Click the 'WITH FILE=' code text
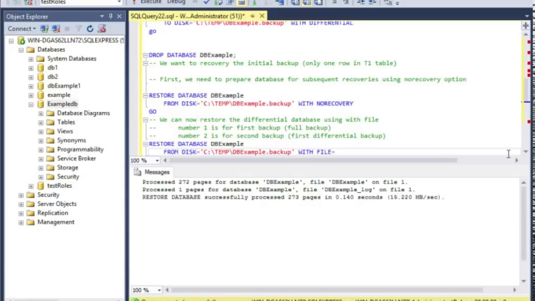Viewport: 535px width, 301px height. point(316,152)
